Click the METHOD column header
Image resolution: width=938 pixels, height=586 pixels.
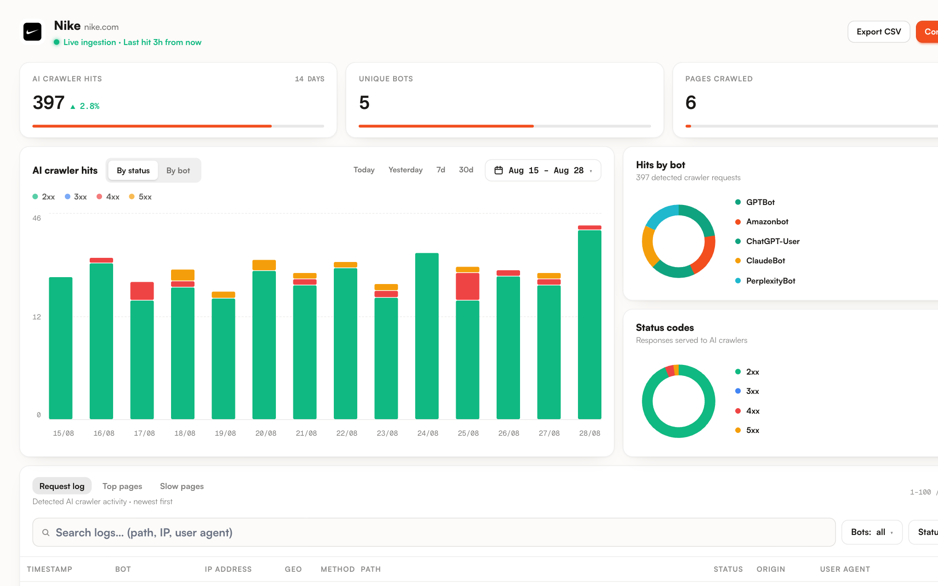337,569
